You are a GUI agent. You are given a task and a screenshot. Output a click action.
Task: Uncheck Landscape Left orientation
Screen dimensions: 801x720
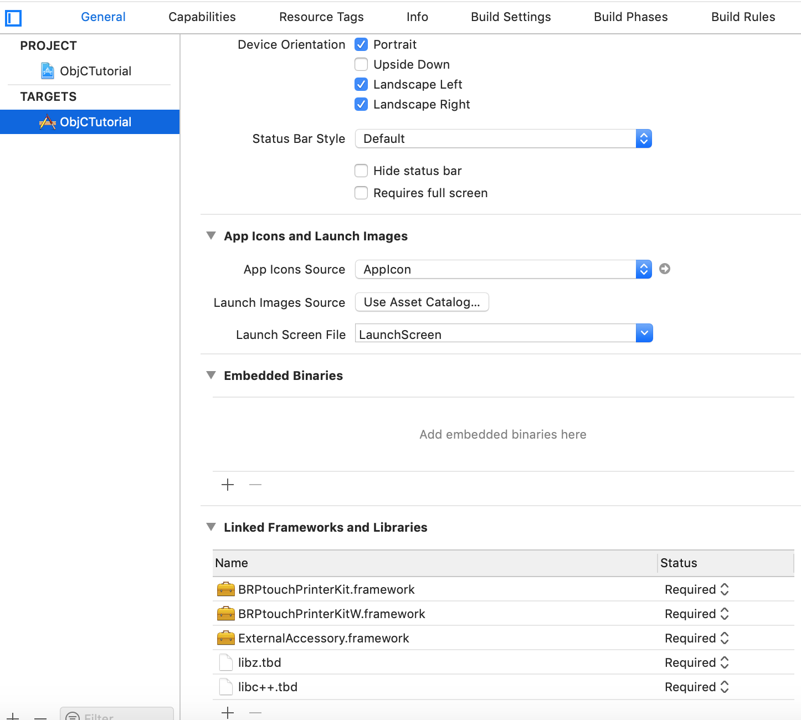361,85
